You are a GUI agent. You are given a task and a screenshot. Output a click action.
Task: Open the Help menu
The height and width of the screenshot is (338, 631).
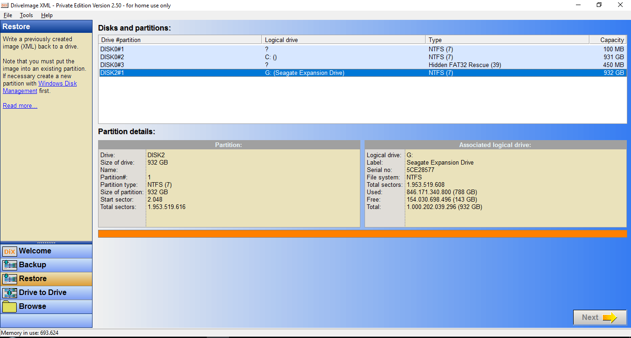tap(47, 15)
